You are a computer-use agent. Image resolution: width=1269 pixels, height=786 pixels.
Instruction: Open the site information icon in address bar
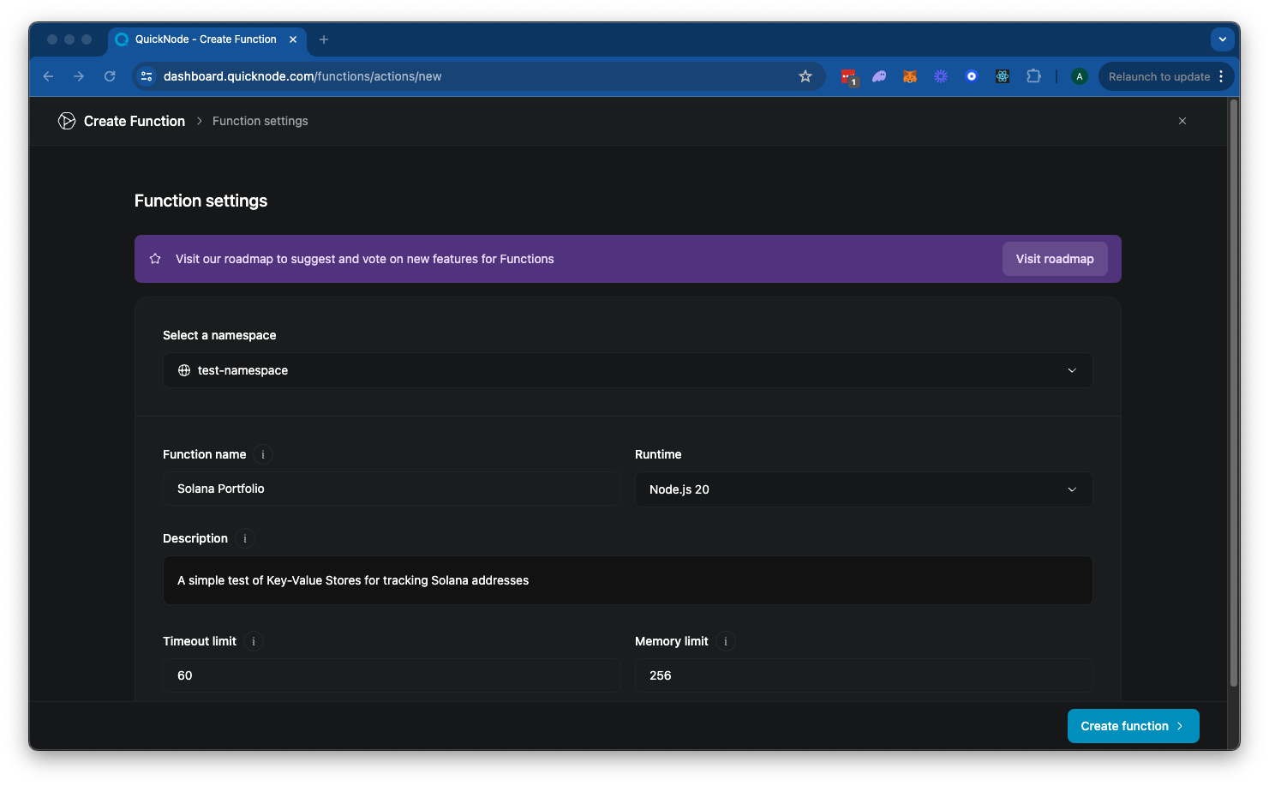[x=147, y=76]
